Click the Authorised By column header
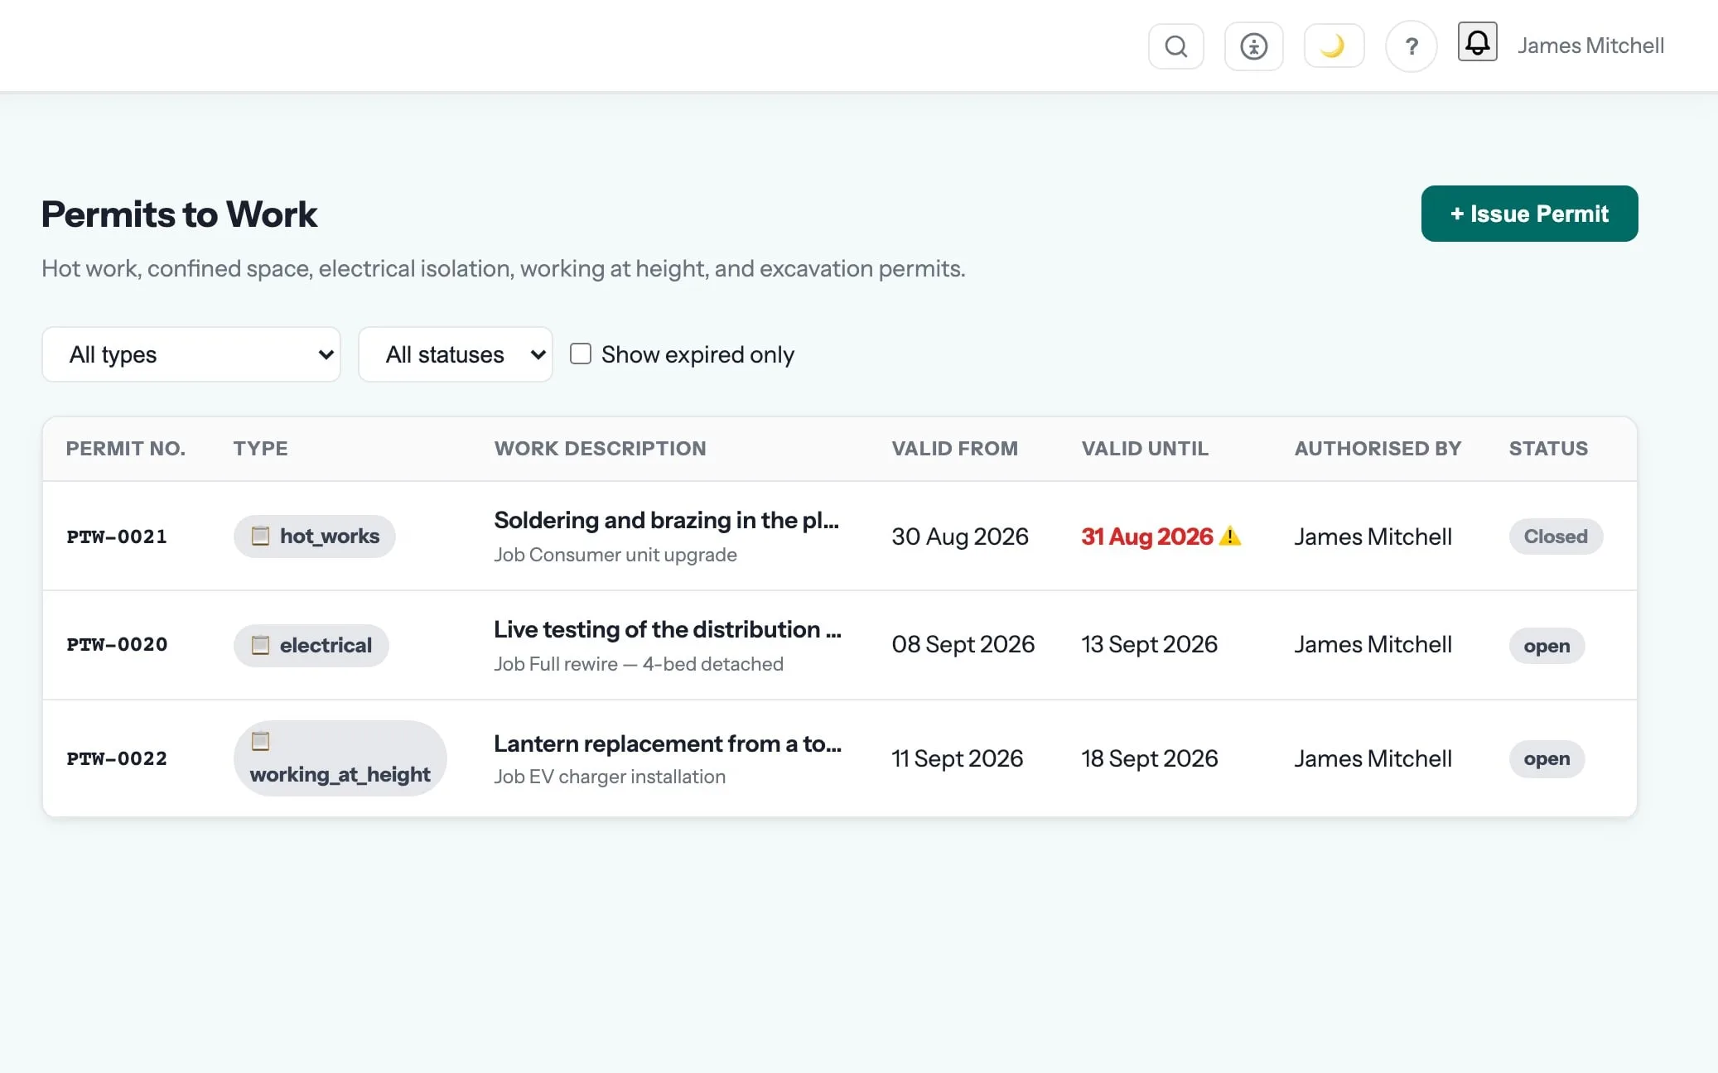The width and height of the screenshot is (1718, 1073). click(x=1378, y=448)
